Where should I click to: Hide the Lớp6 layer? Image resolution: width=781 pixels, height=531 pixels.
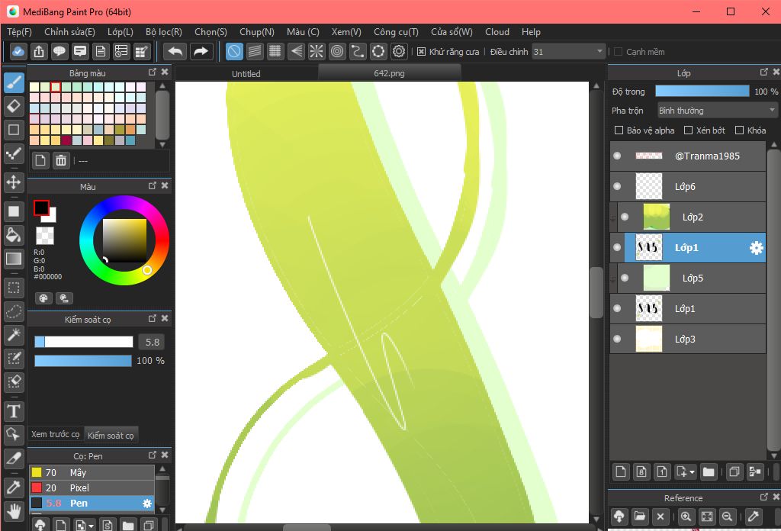tap(617, 186)
